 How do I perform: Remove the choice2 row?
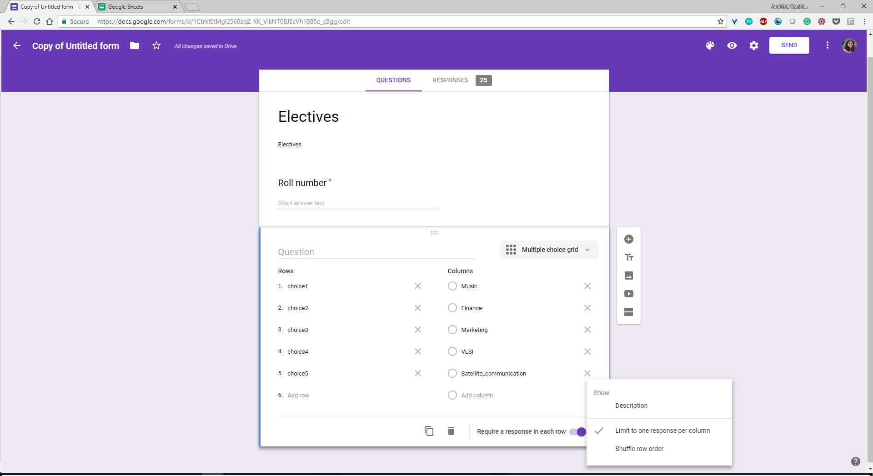point(418,308)
